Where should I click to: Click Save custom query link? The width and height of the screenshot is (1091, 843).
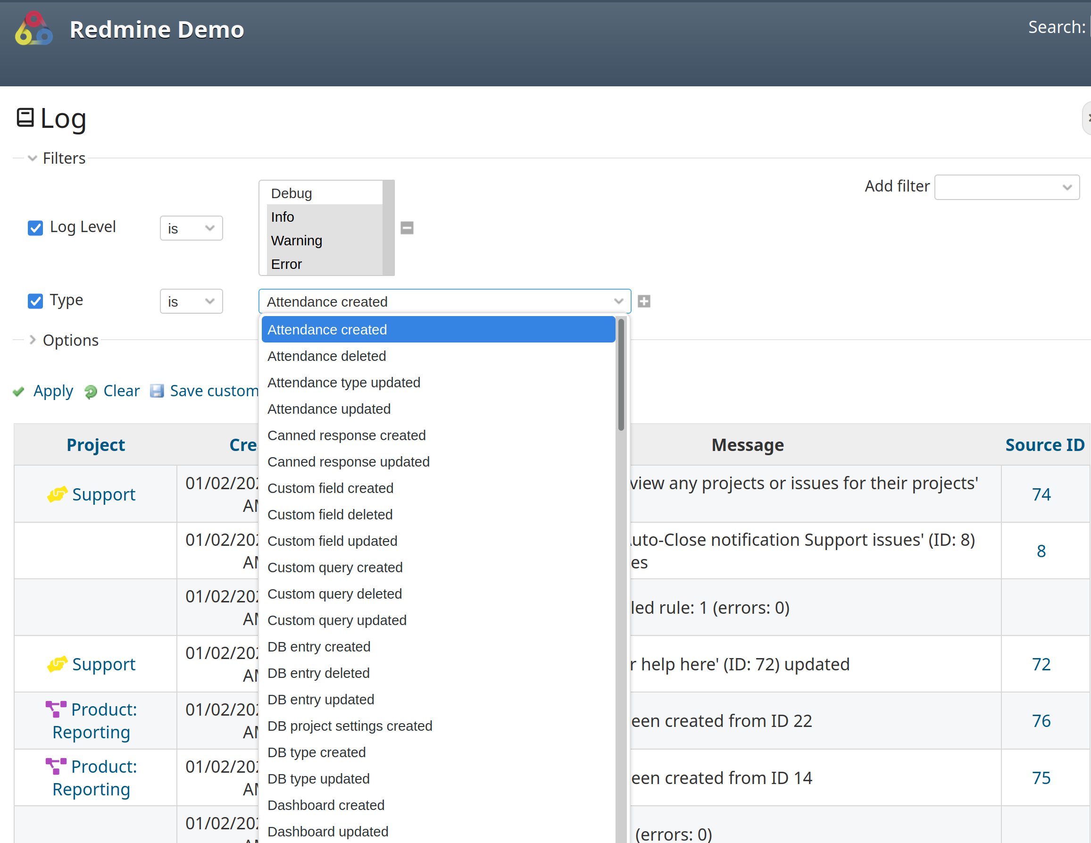tap(214, 391)
